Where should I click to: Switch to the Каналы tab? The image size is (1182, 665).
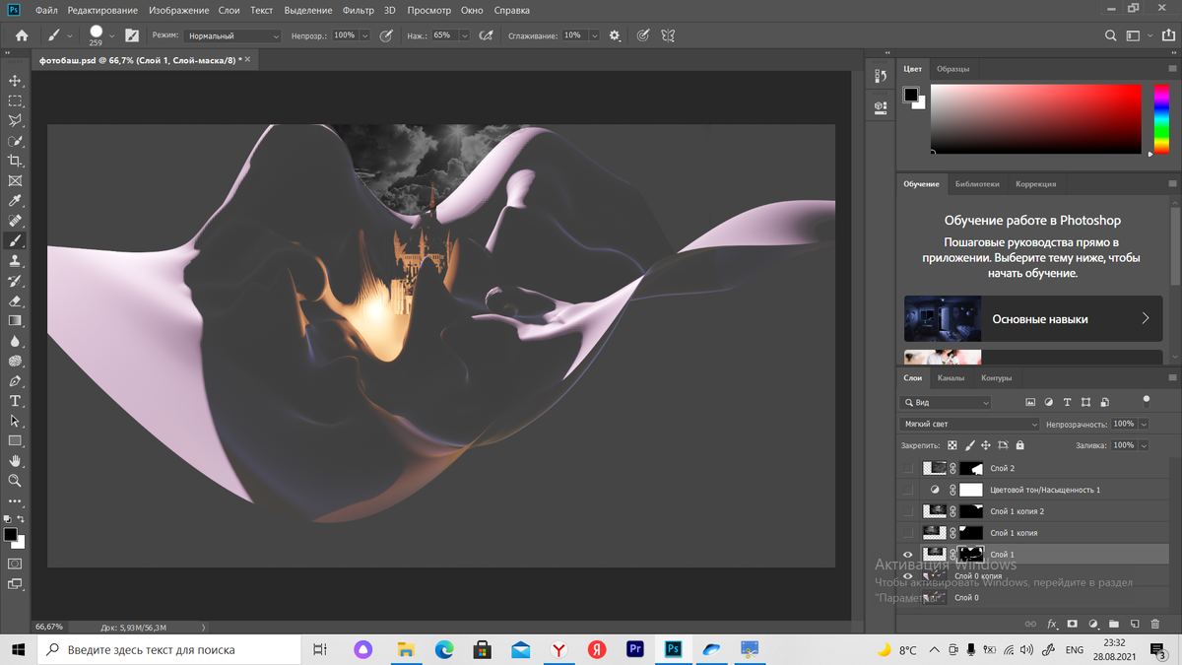(x=951, y=377)
